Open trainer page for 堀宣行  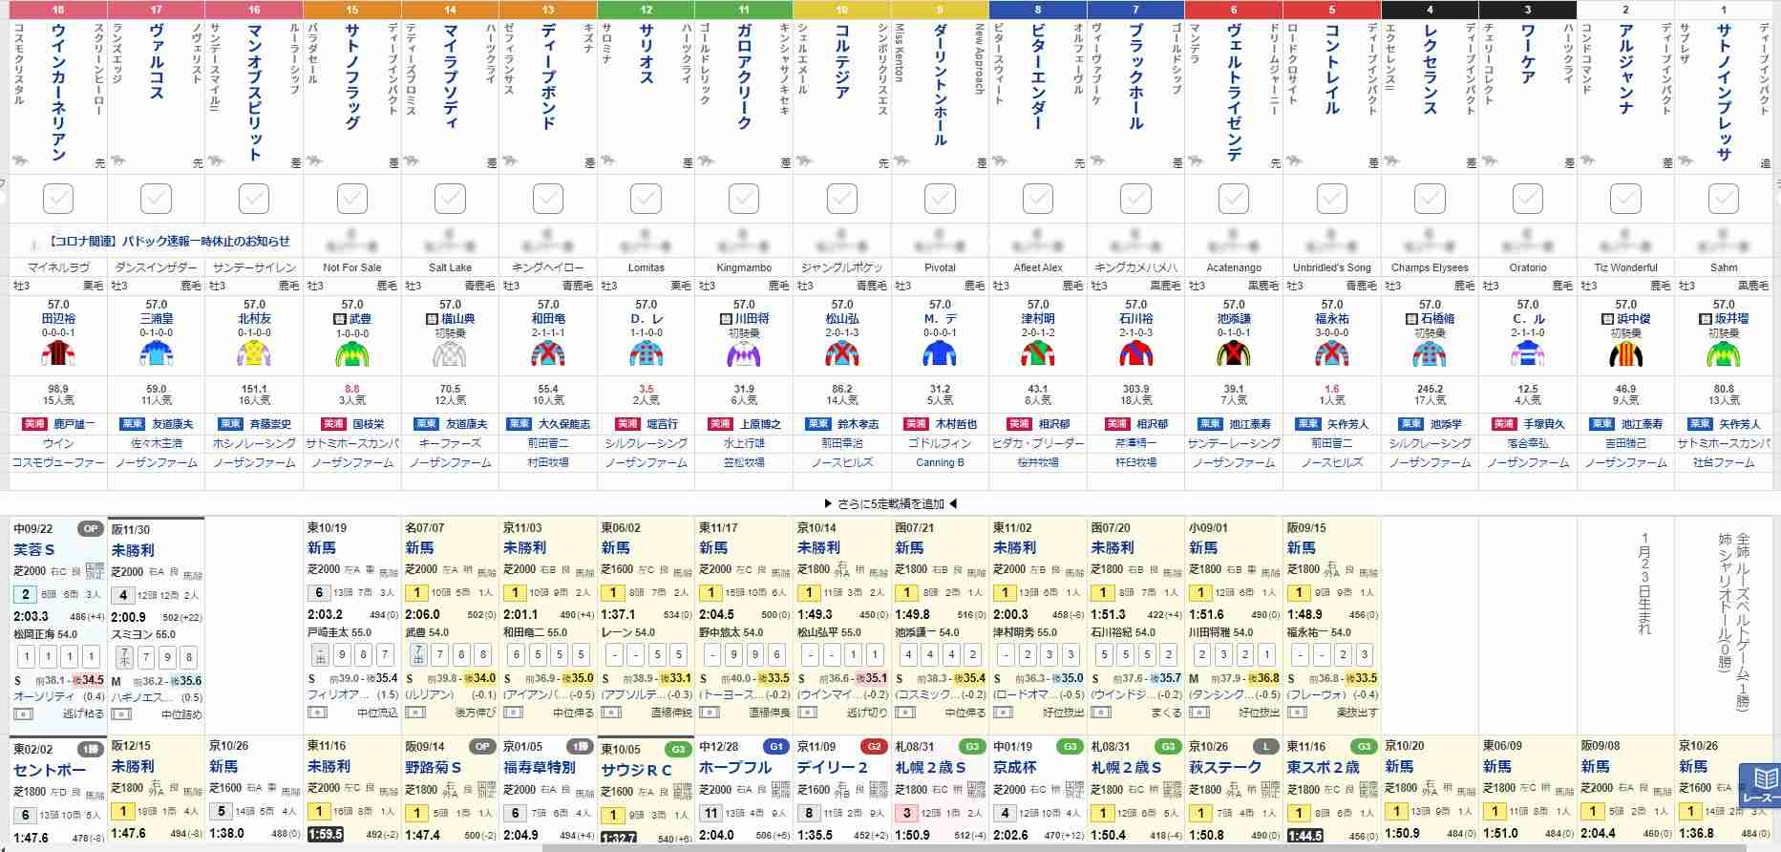point(663,424)
